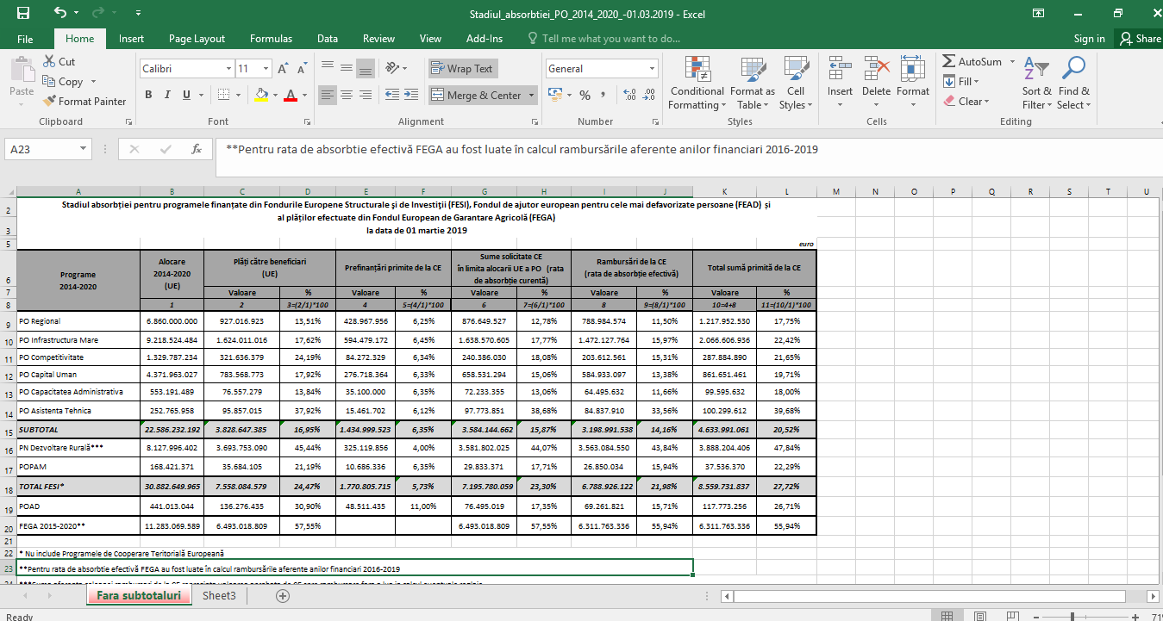1163x621 pixels.
Task: Click the Align Right icon
Action: click(x=365, y=95)
